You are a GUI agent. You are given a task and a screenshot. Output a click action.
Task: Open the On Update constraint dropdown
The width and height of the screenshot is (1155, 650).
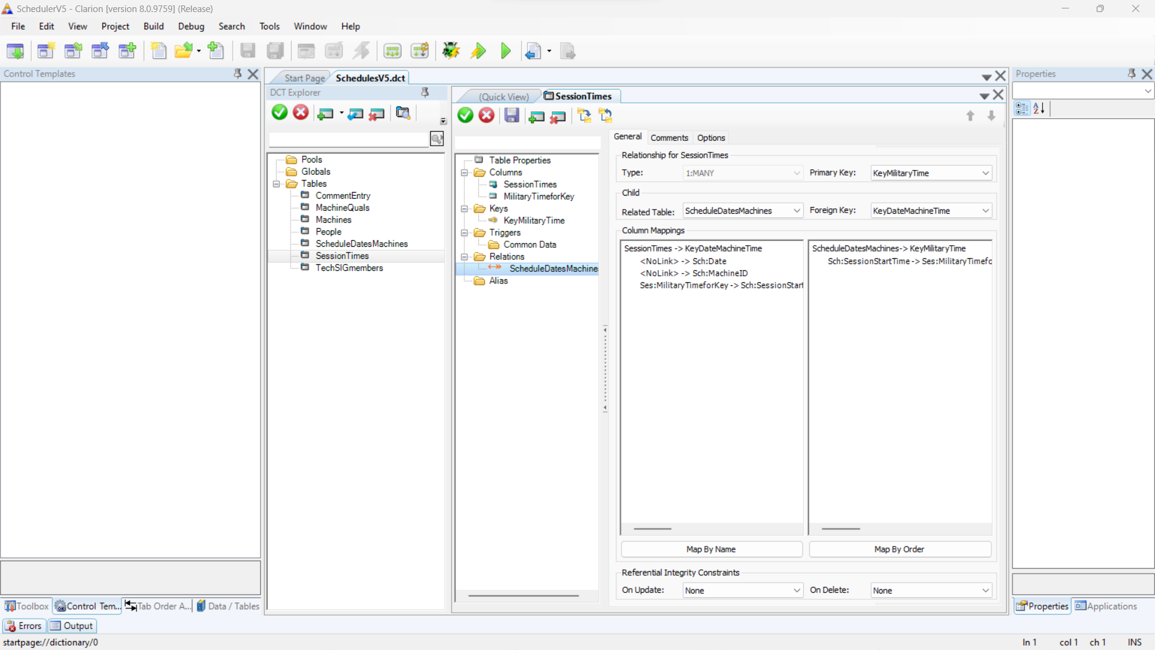(x=796, y=590)
